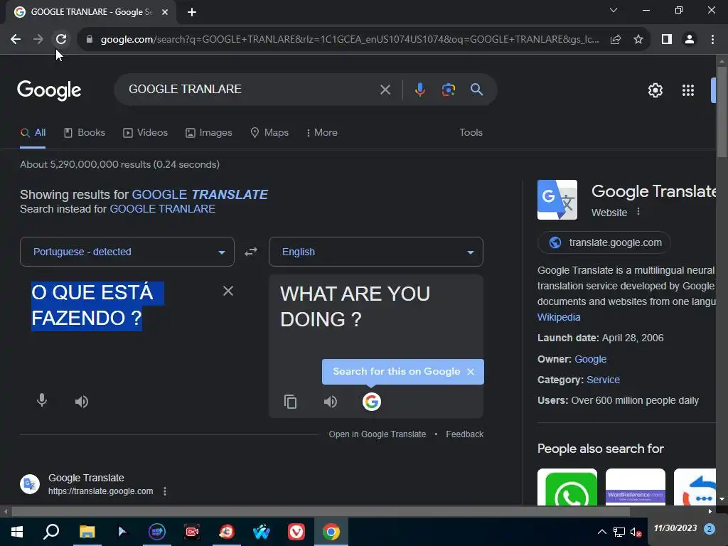The width and height of the screenshot is (728, 546).
Task: Bookmark this page with star icon
Action: (638, 40)
